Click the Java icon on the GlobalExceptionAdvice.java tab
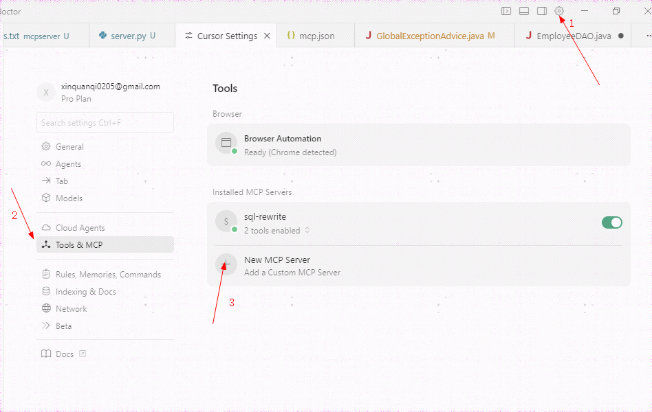Screen dimensions: 652x412 (369, 35)
